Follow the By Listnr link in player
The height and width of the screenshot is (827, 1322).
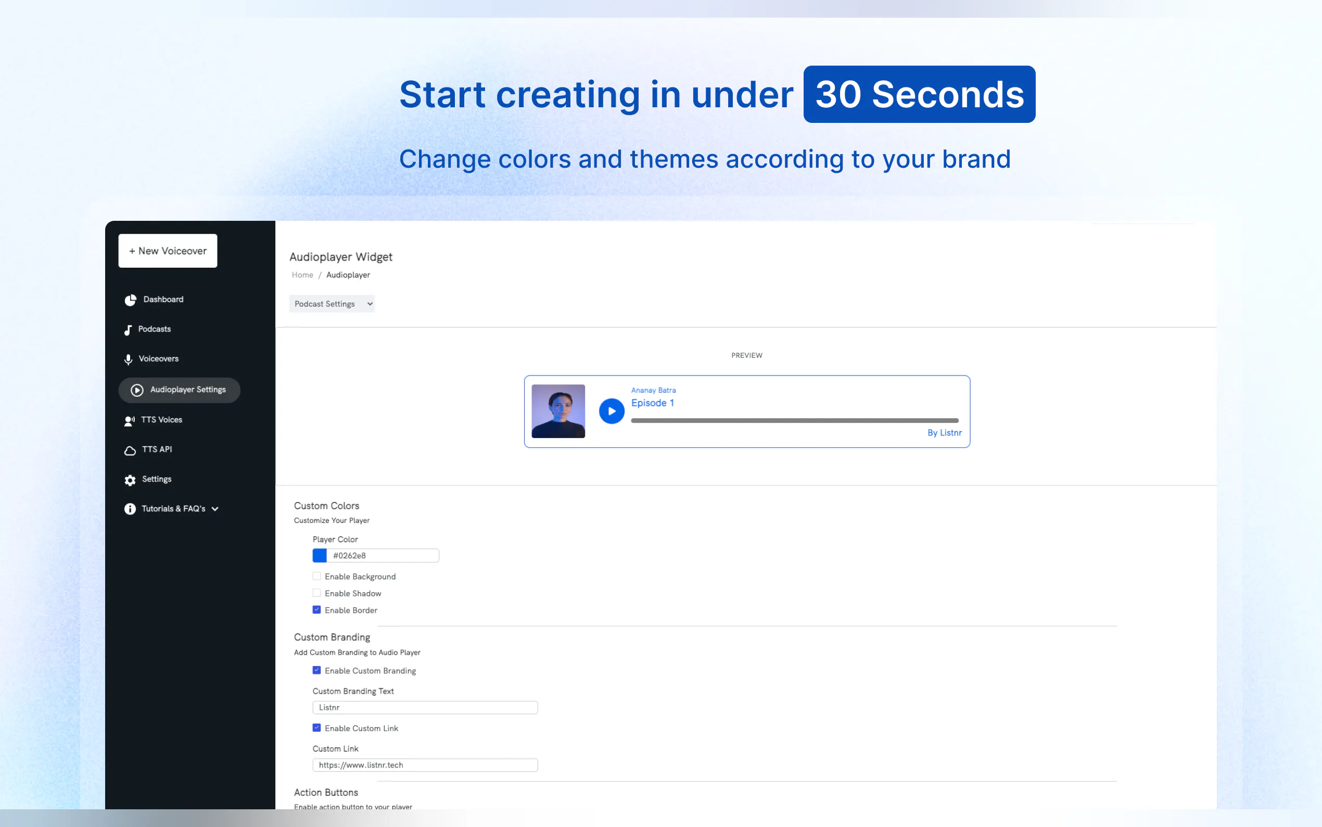tap(944, 433)
